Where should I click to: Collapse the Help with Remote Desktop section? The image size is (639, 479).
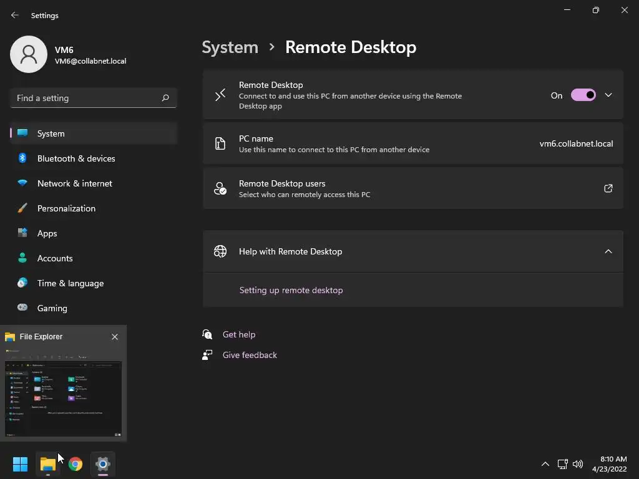point(608,251)
